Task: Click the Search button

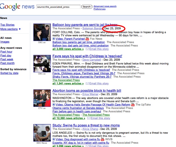Action: coord(87,7)
